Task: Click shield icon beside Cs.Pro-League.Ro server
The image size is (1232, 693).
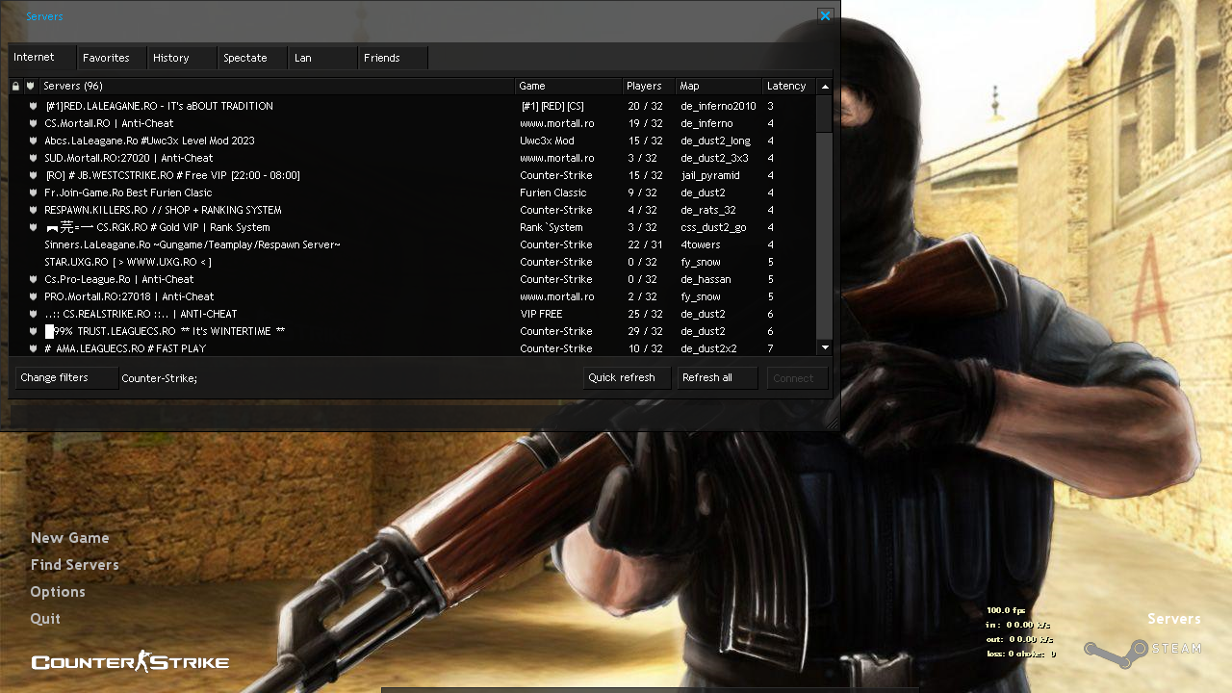Action: [x=33, y=280]
